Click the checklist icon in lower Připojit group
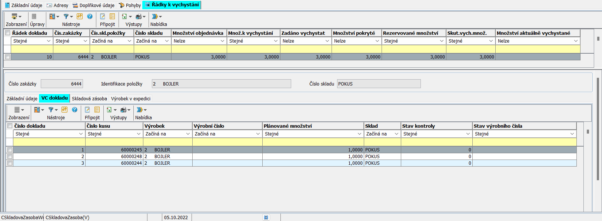This screenshot has width=602, height=221. [x=97, y=110]
